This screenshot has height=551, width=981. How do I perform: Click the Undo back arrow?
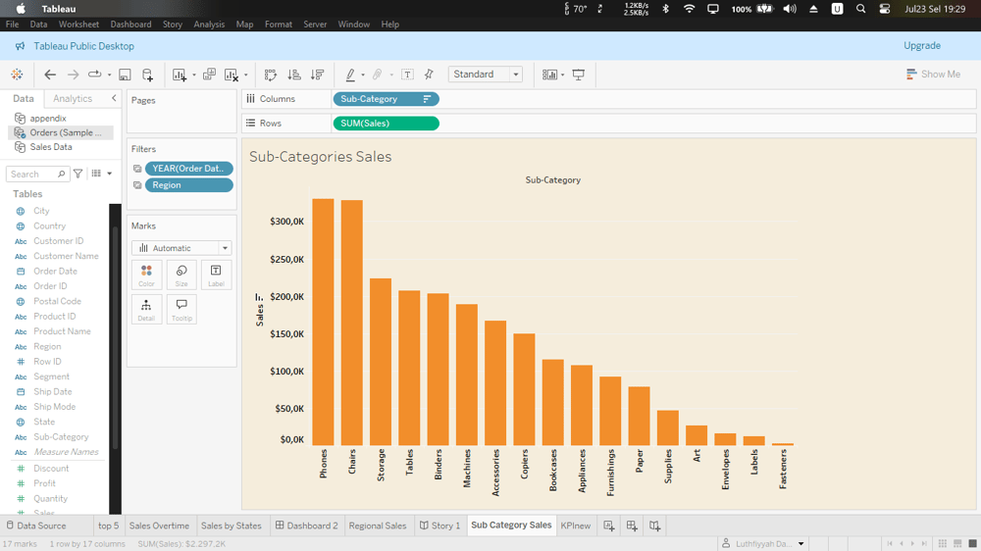click(x=50, y=75)
